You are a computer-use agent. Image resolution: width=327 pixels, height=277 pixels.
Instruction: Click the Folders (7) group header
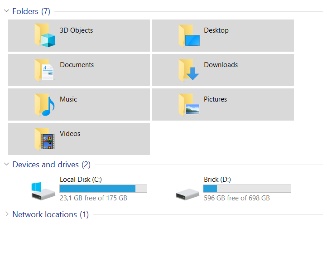31,11
